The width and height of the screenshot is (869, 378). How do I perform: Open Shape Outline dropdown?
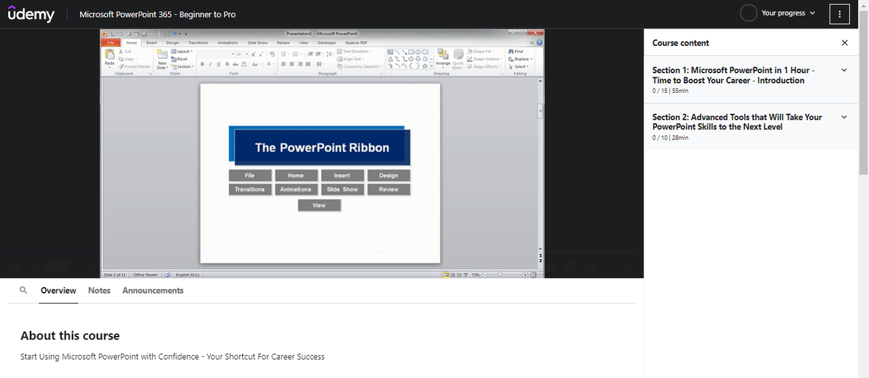[486, 59]
